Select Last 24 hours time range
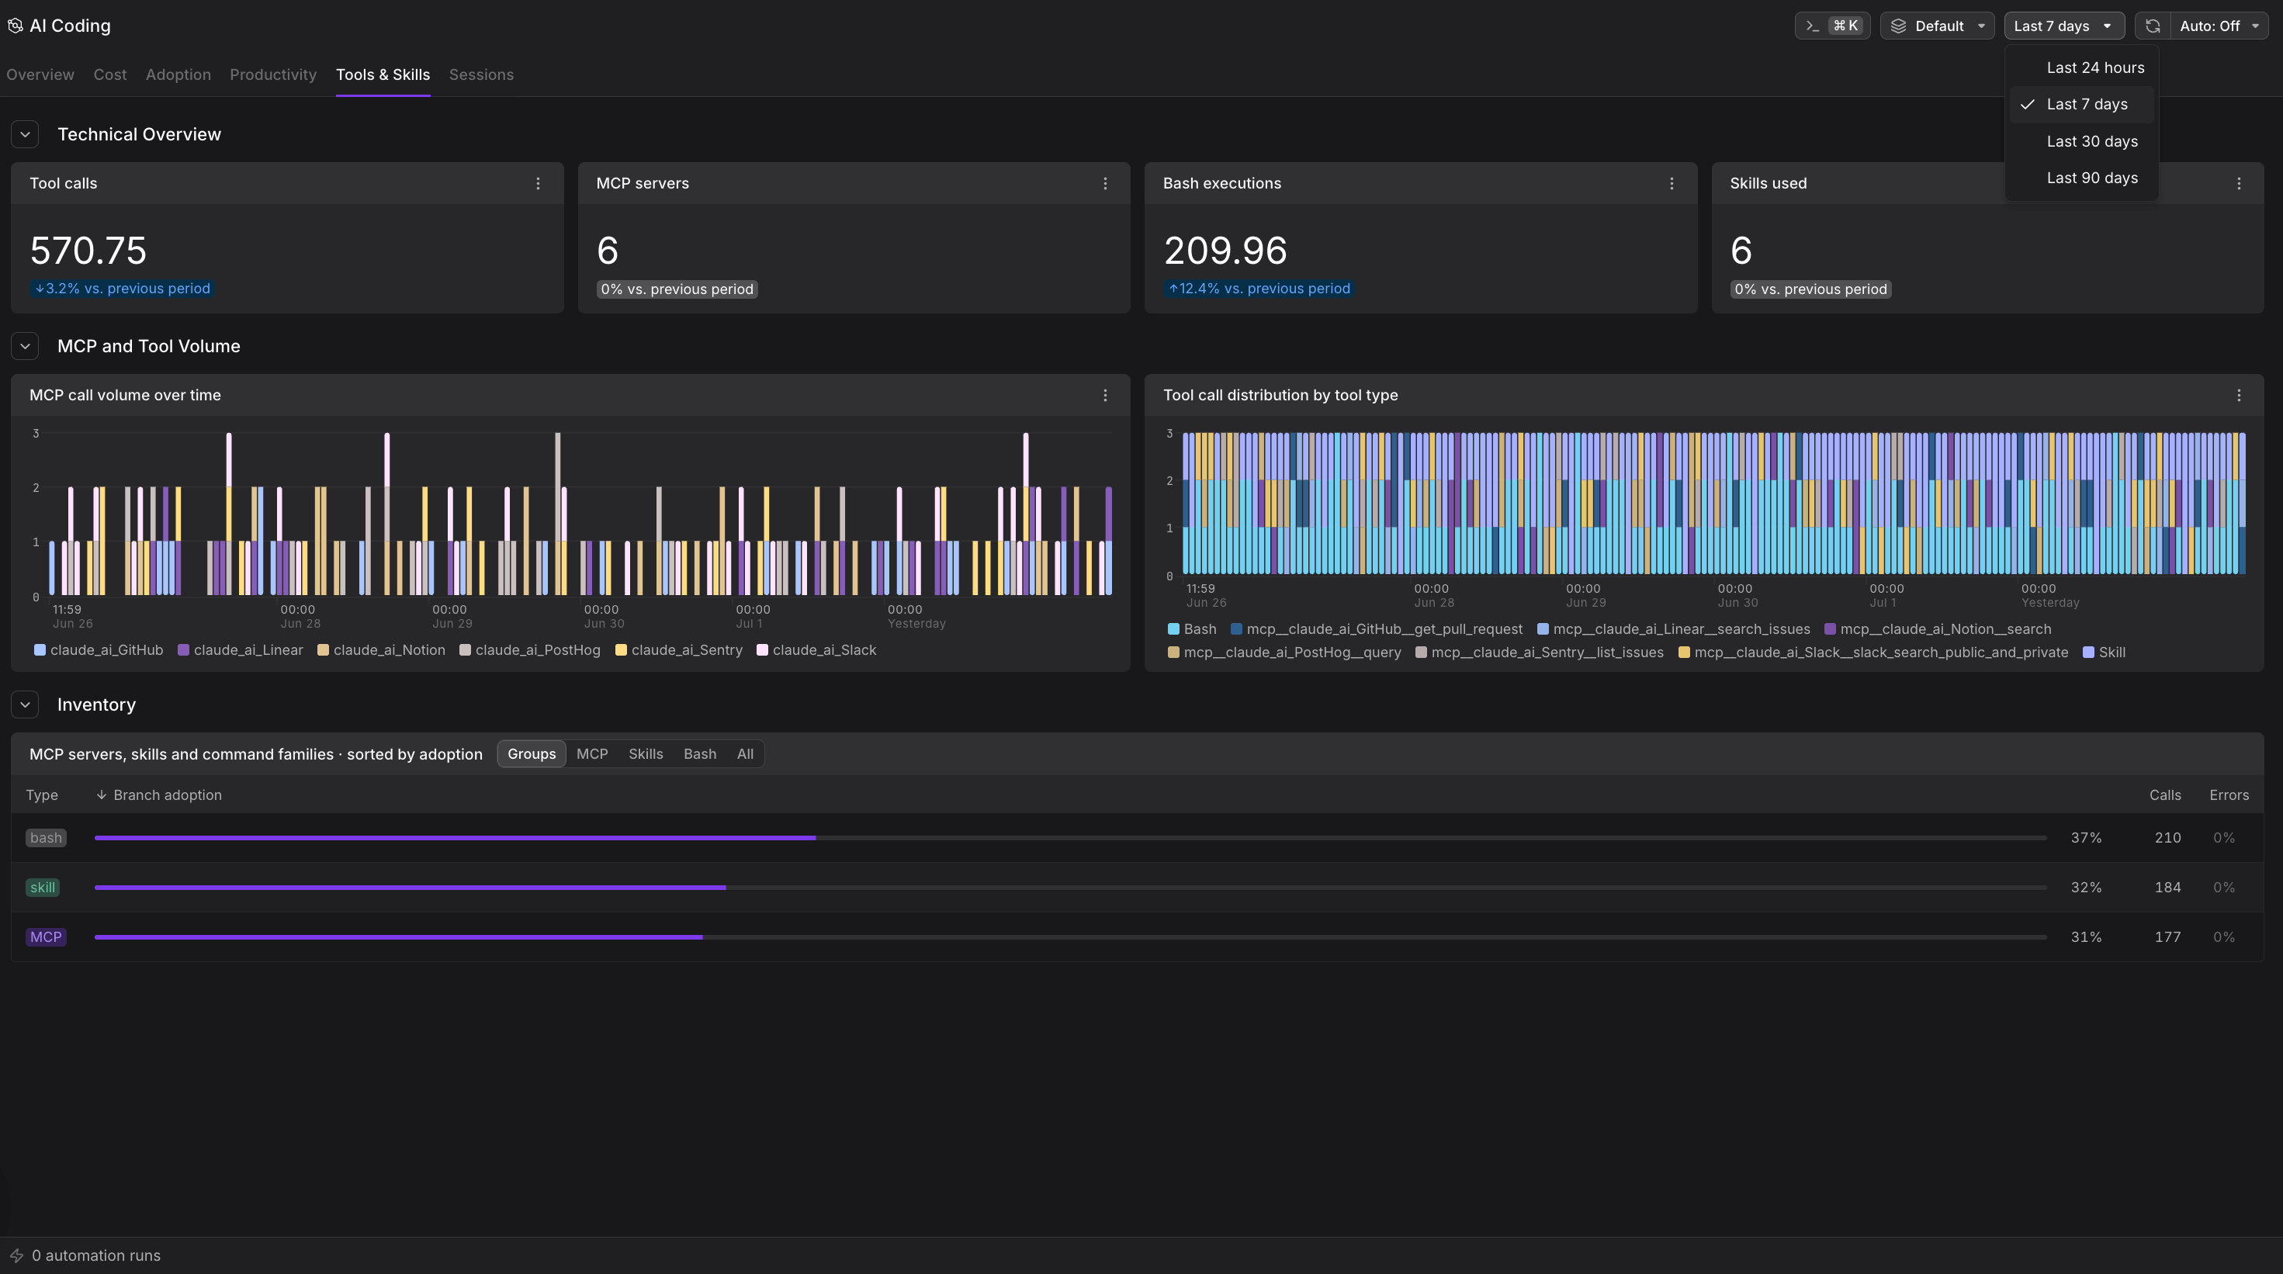The image size is (2283, 1274). coord(2081,68)
